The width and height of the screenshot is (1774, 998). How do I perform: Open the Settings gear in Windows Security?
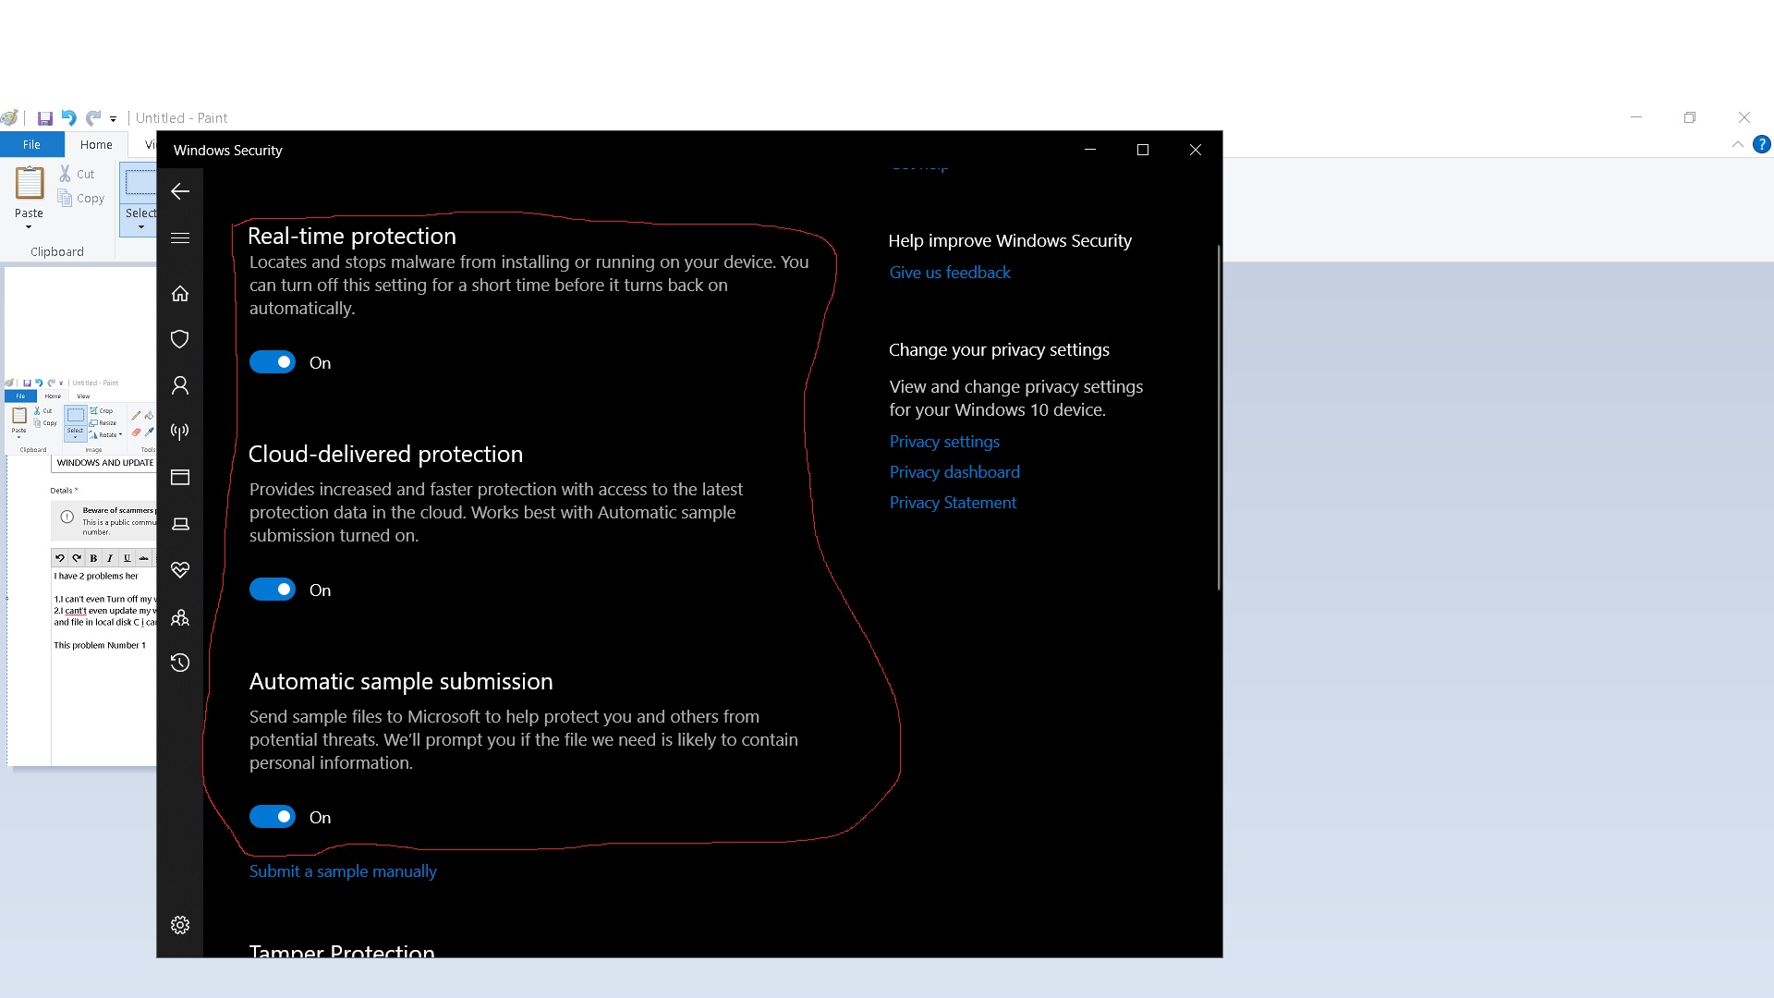pos(180,925)
